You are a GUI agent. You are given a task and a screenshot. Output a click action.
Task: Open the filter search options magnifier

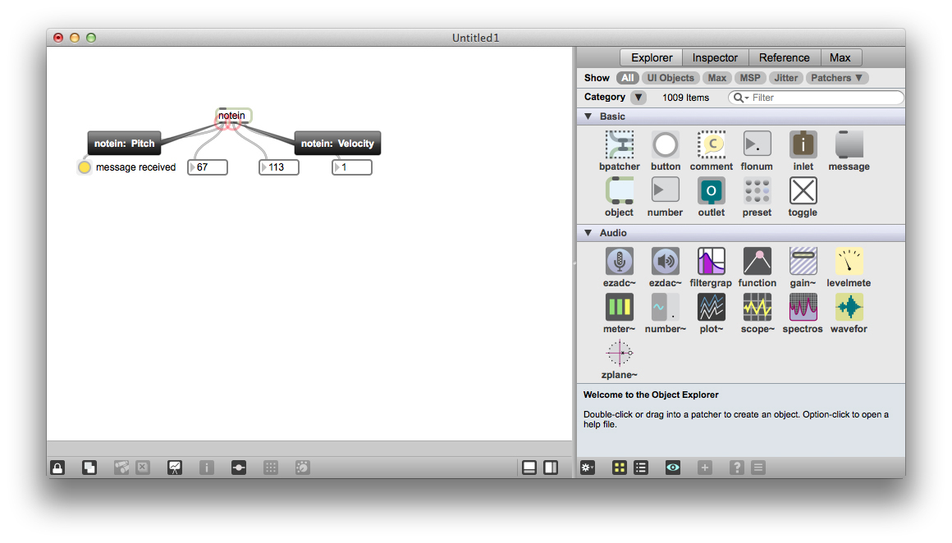click(x=741, y=97)
